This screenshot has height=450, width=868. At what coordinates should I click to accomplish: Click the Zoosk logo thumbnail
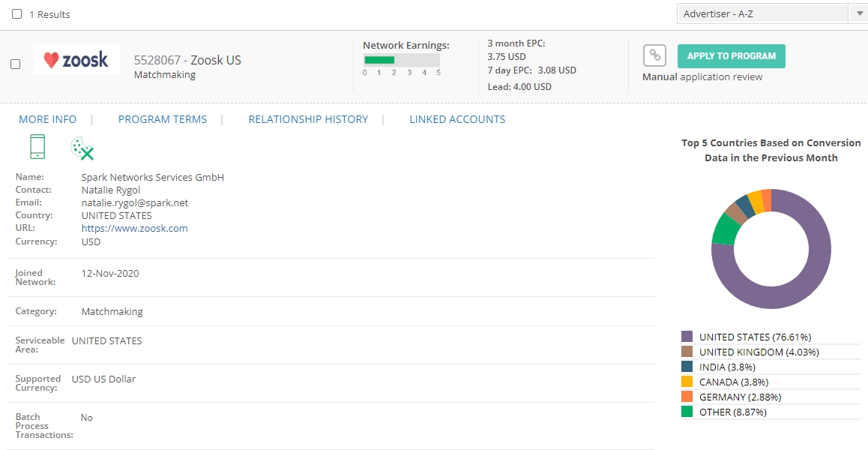click(76, 59)
